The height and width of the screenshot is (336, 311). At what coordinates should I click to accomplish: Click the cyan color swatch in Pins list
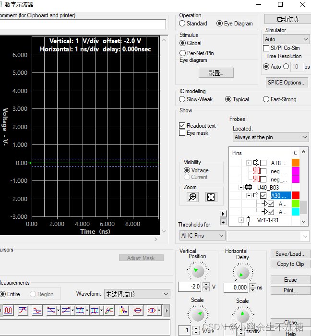(296, 212)
